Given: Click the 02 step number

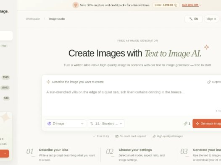Looking at the screenshot, I should point(110,152).
